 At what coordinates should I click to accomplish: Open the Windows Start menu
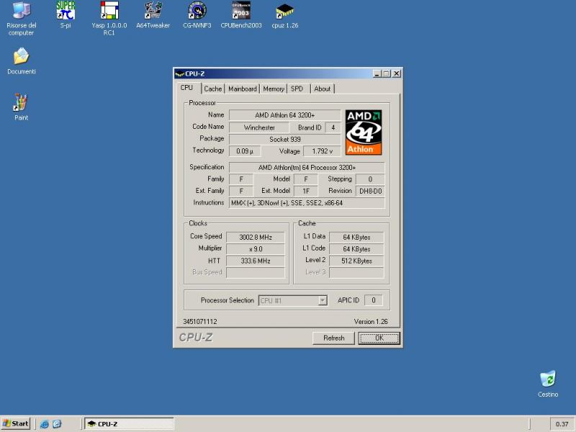pos(15,423)
